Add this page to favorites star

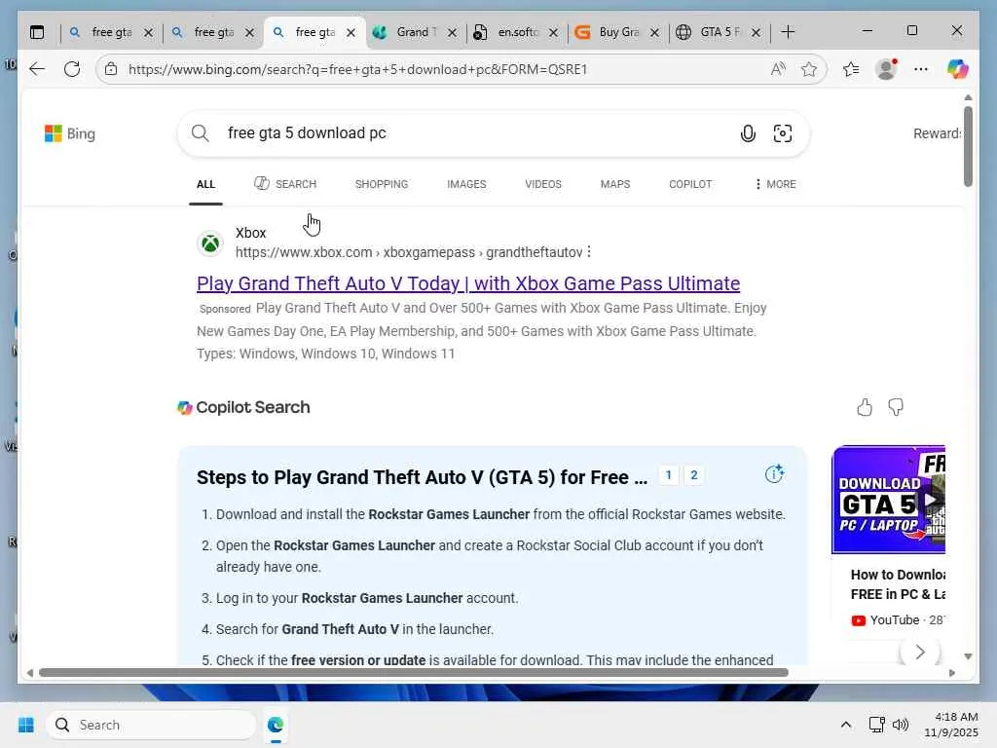coord(809,69)
